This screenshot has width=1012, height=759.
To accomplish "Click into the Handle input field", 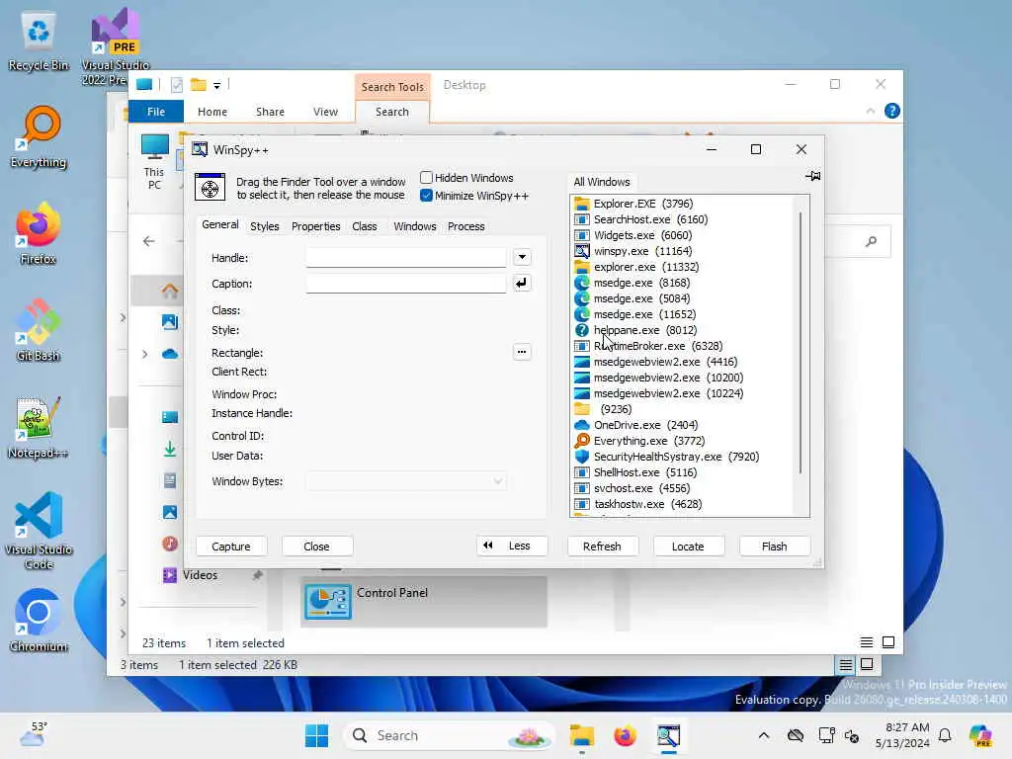I will tap(406, 258).
